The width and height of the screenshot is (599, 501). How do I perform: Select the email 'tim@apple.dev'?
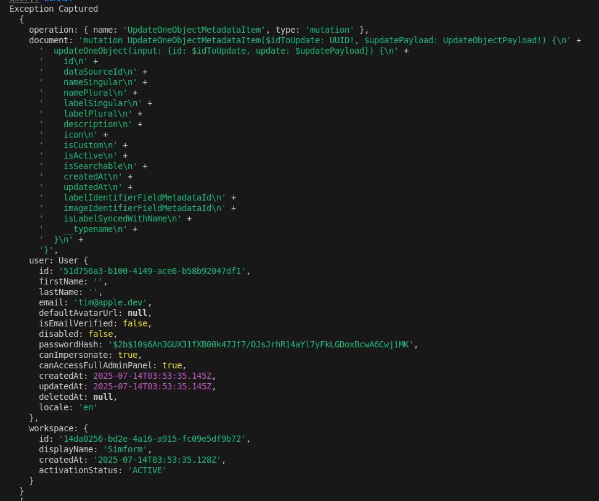[x=110, y=302]
